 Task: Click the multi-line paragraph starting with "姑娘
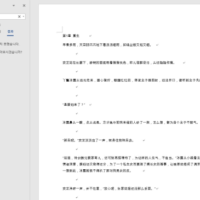click(x=131, y=164)
